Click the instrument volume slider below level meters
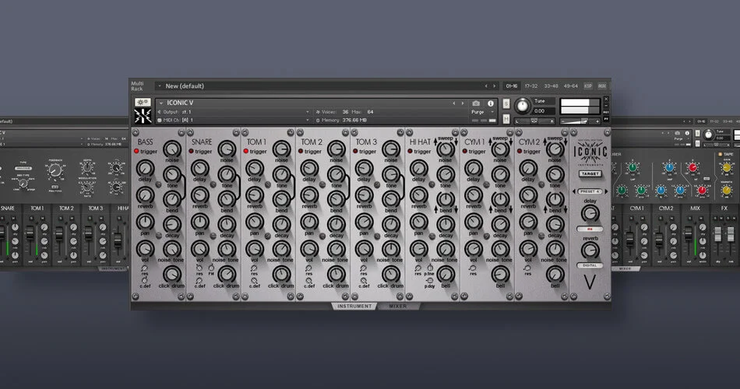Screen dimensions: 740x389 point(580,121)
